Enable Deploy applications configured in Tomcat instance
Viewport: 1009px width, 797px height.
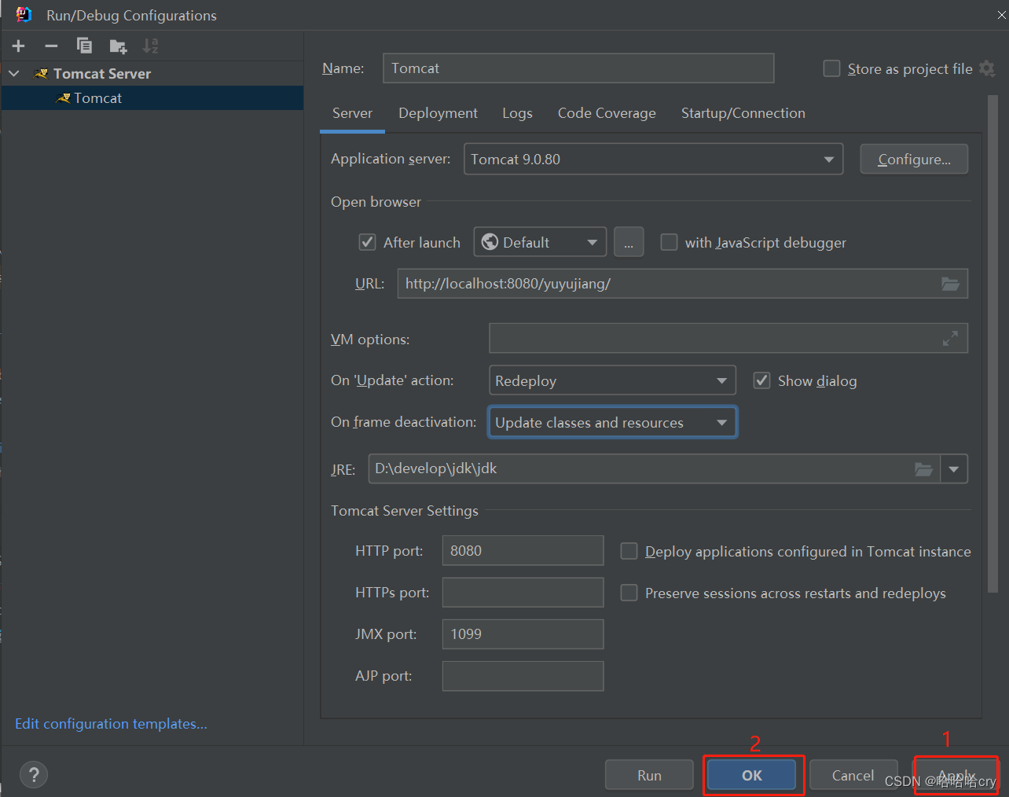click(629, 551)
